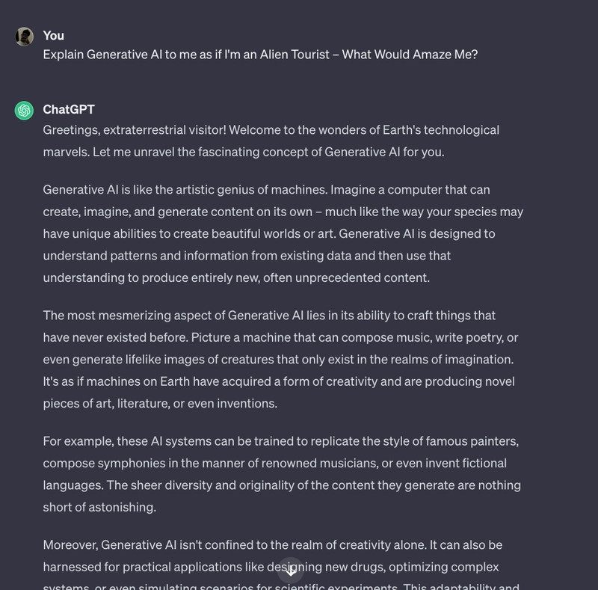Image resolution: width=598 pixels, height=590 pixels.
Task: Click the line starting "For example, these AI systems"
Action: click(281, 441)
